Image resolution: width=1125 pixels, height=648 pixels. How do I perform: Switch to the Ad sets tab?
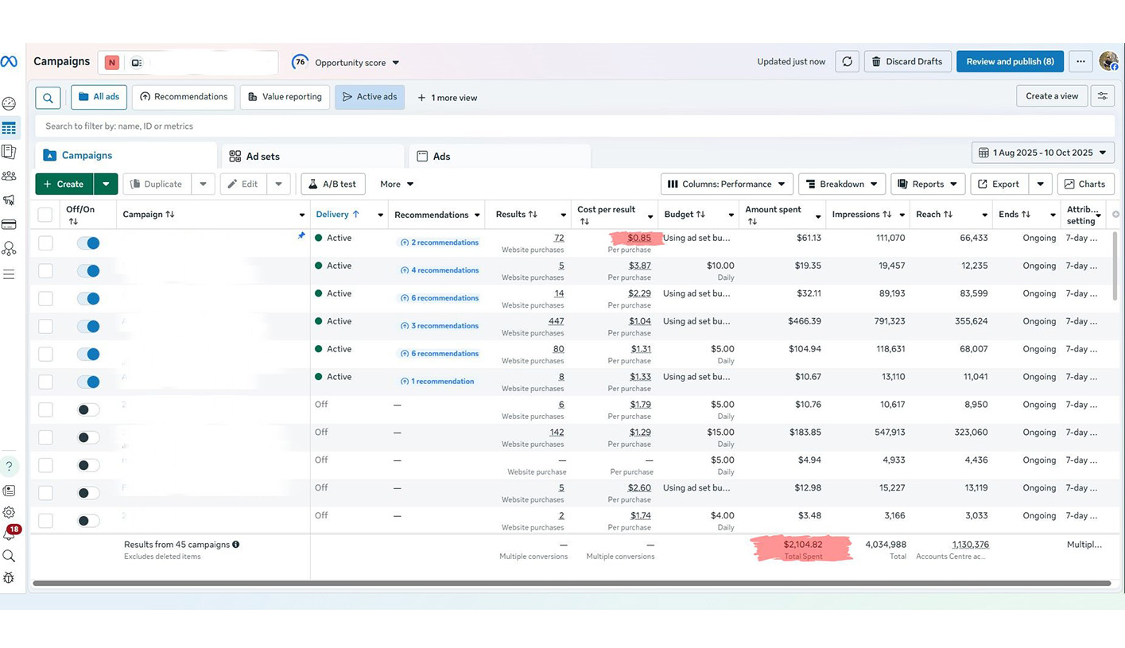tap(262, 157)
